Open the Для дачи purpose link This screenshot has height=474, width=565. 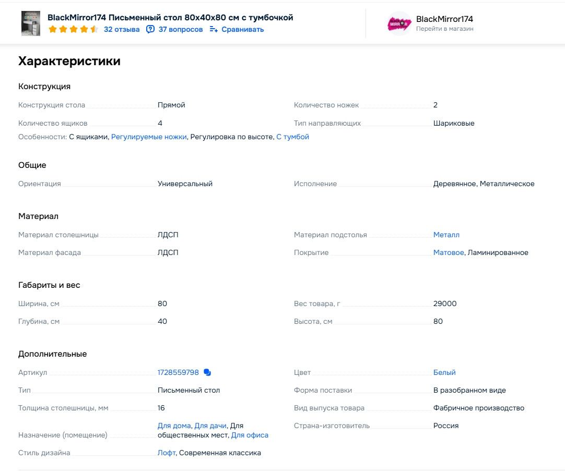tap(210, 426)
